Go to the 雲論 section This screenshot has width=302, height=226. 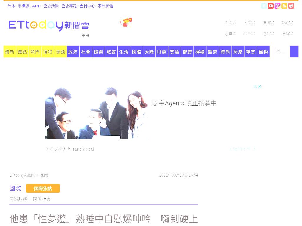[x=175, y=52]
